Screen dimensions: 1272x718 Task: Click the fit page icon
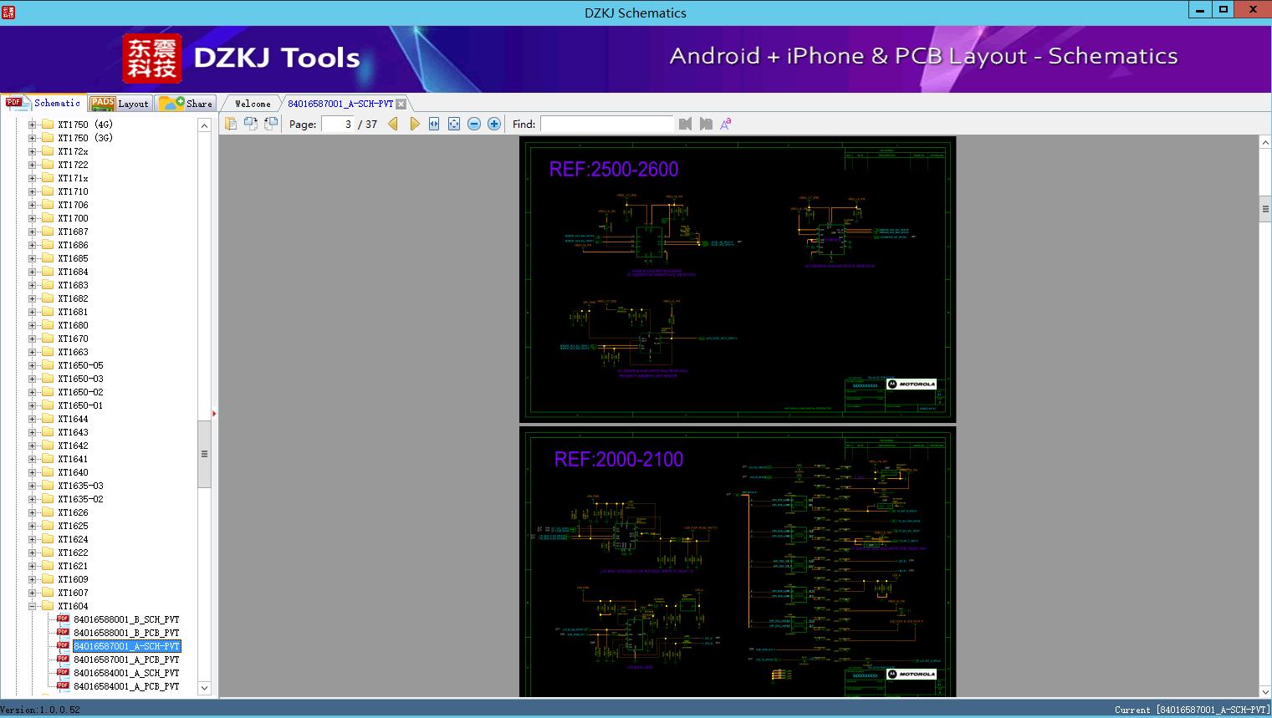coord(454,124)
